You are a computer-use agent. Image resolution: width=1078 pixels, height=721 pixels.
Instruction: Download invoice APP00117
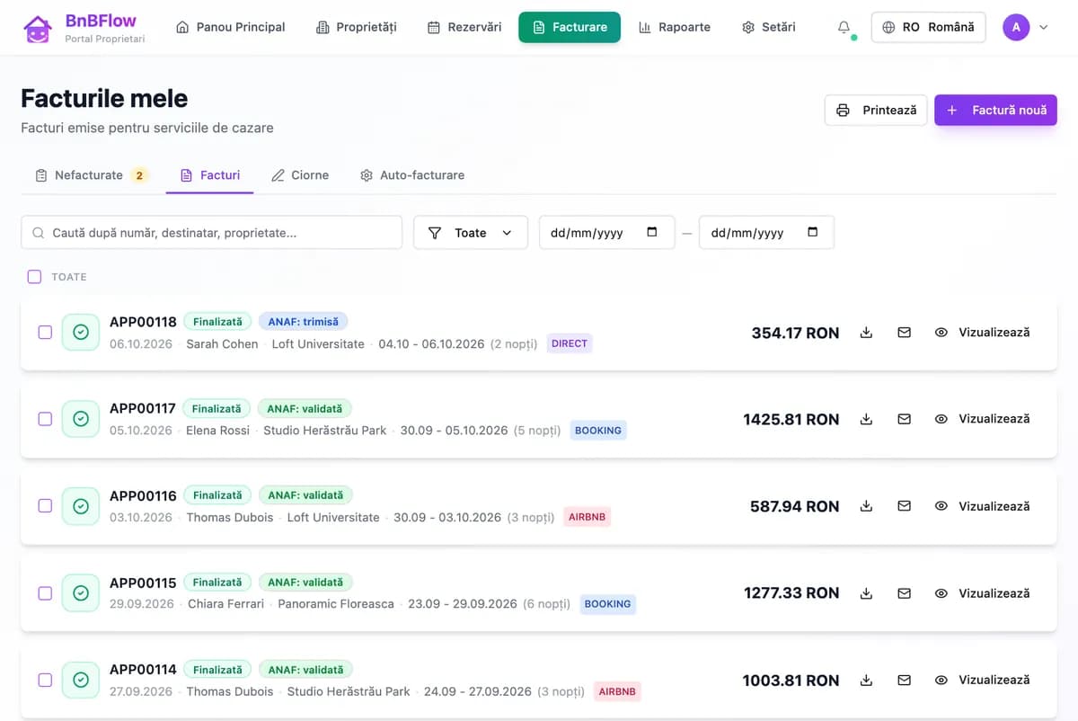(x=866, y=419)
